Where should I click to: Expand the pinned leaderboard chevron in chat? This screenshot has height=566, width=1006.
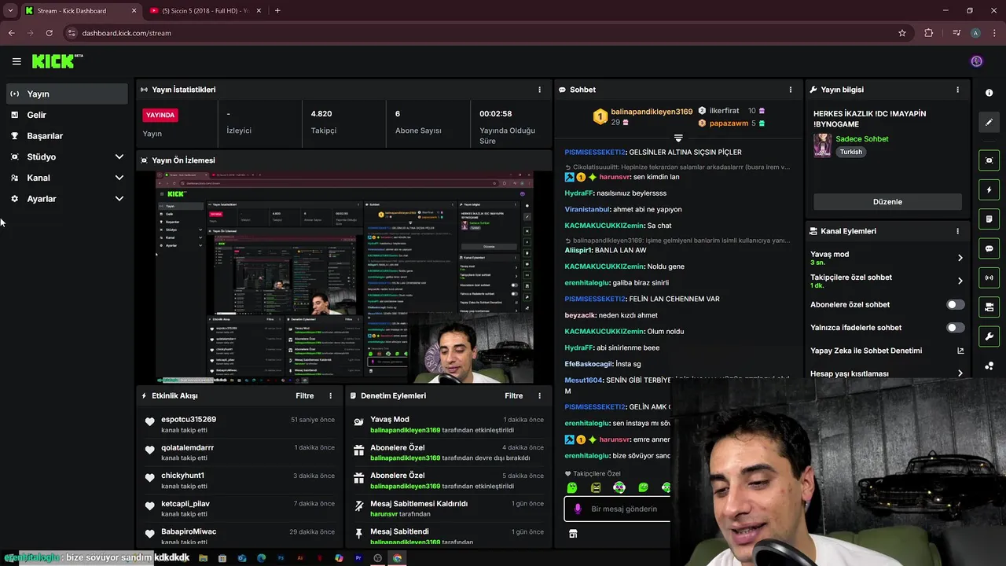point(678,138)
